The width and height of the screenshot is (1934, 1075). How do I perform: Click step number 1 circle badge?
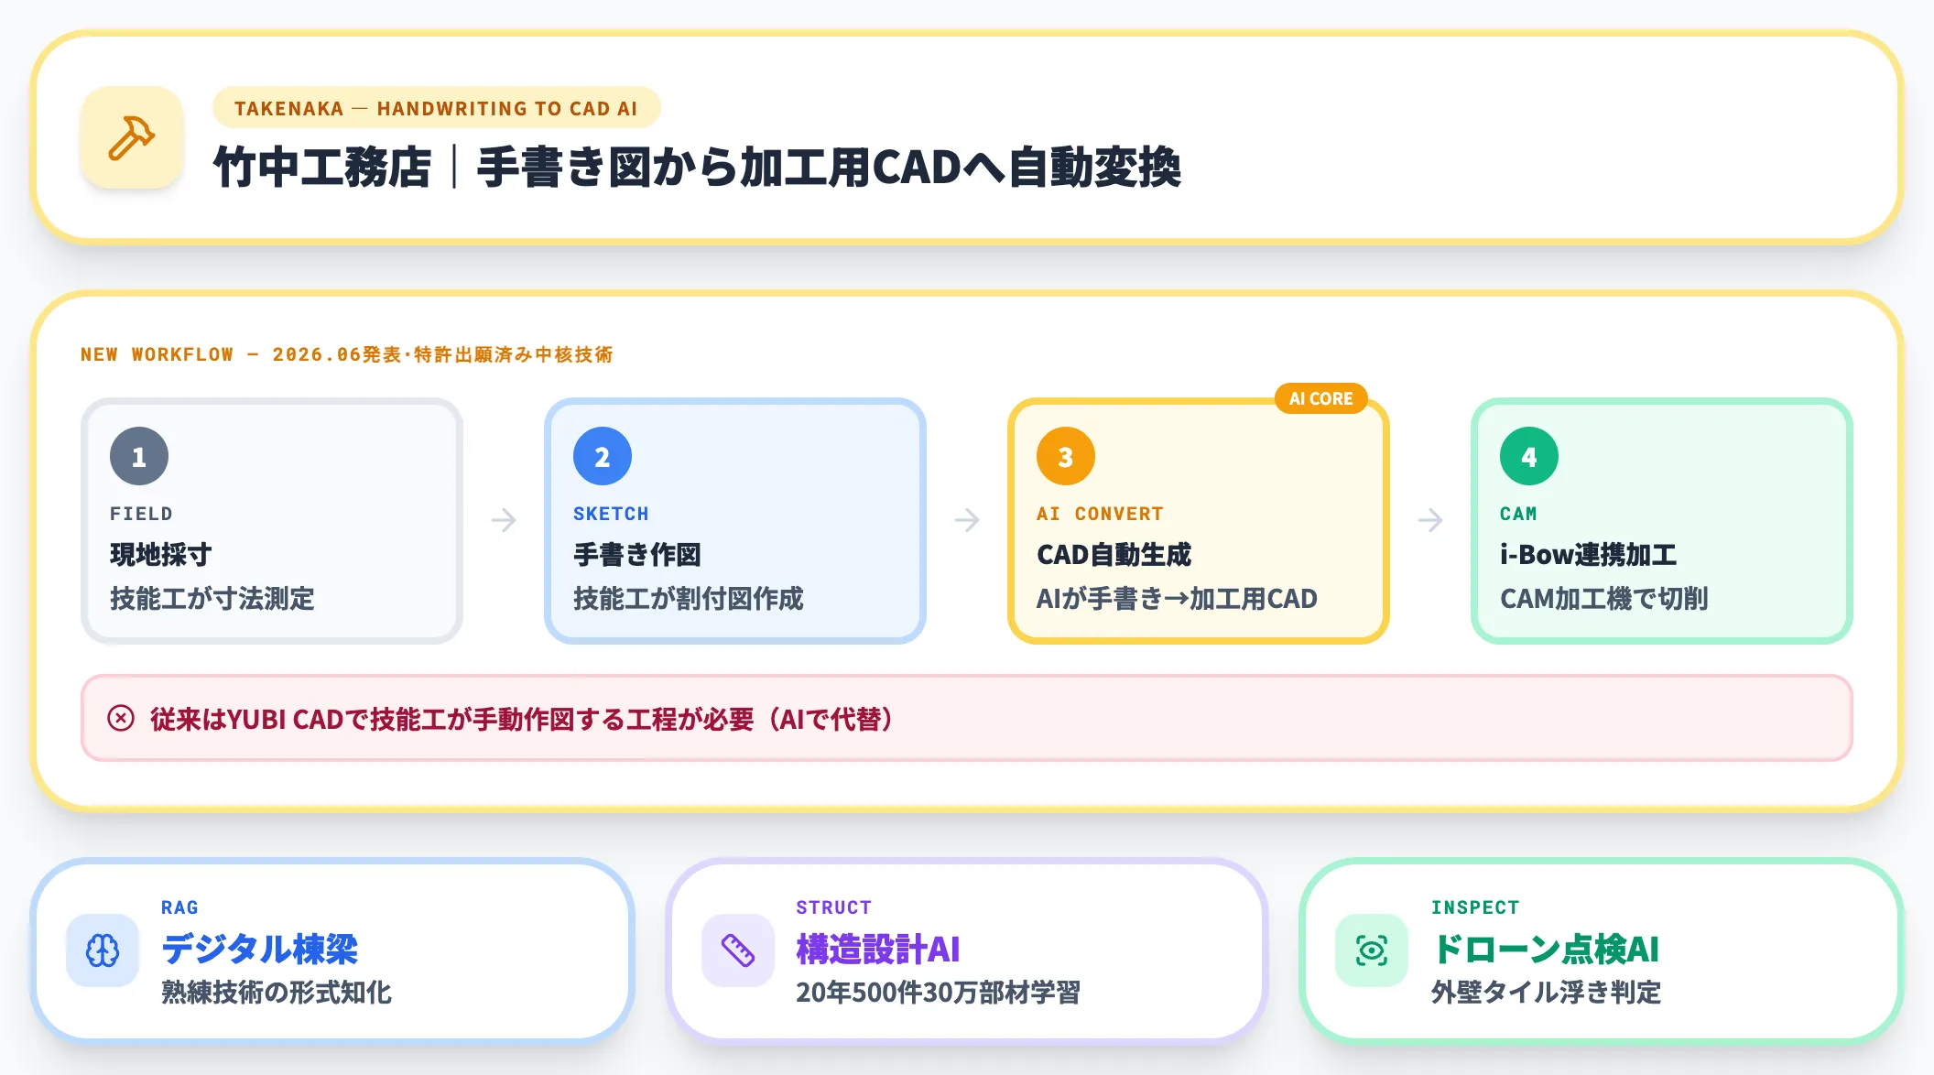139,456
